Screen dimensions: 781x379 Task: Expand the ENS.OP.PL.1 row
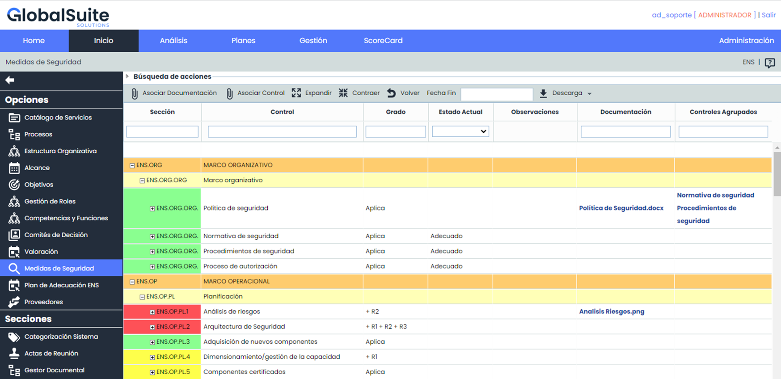[x=152, y=312]
